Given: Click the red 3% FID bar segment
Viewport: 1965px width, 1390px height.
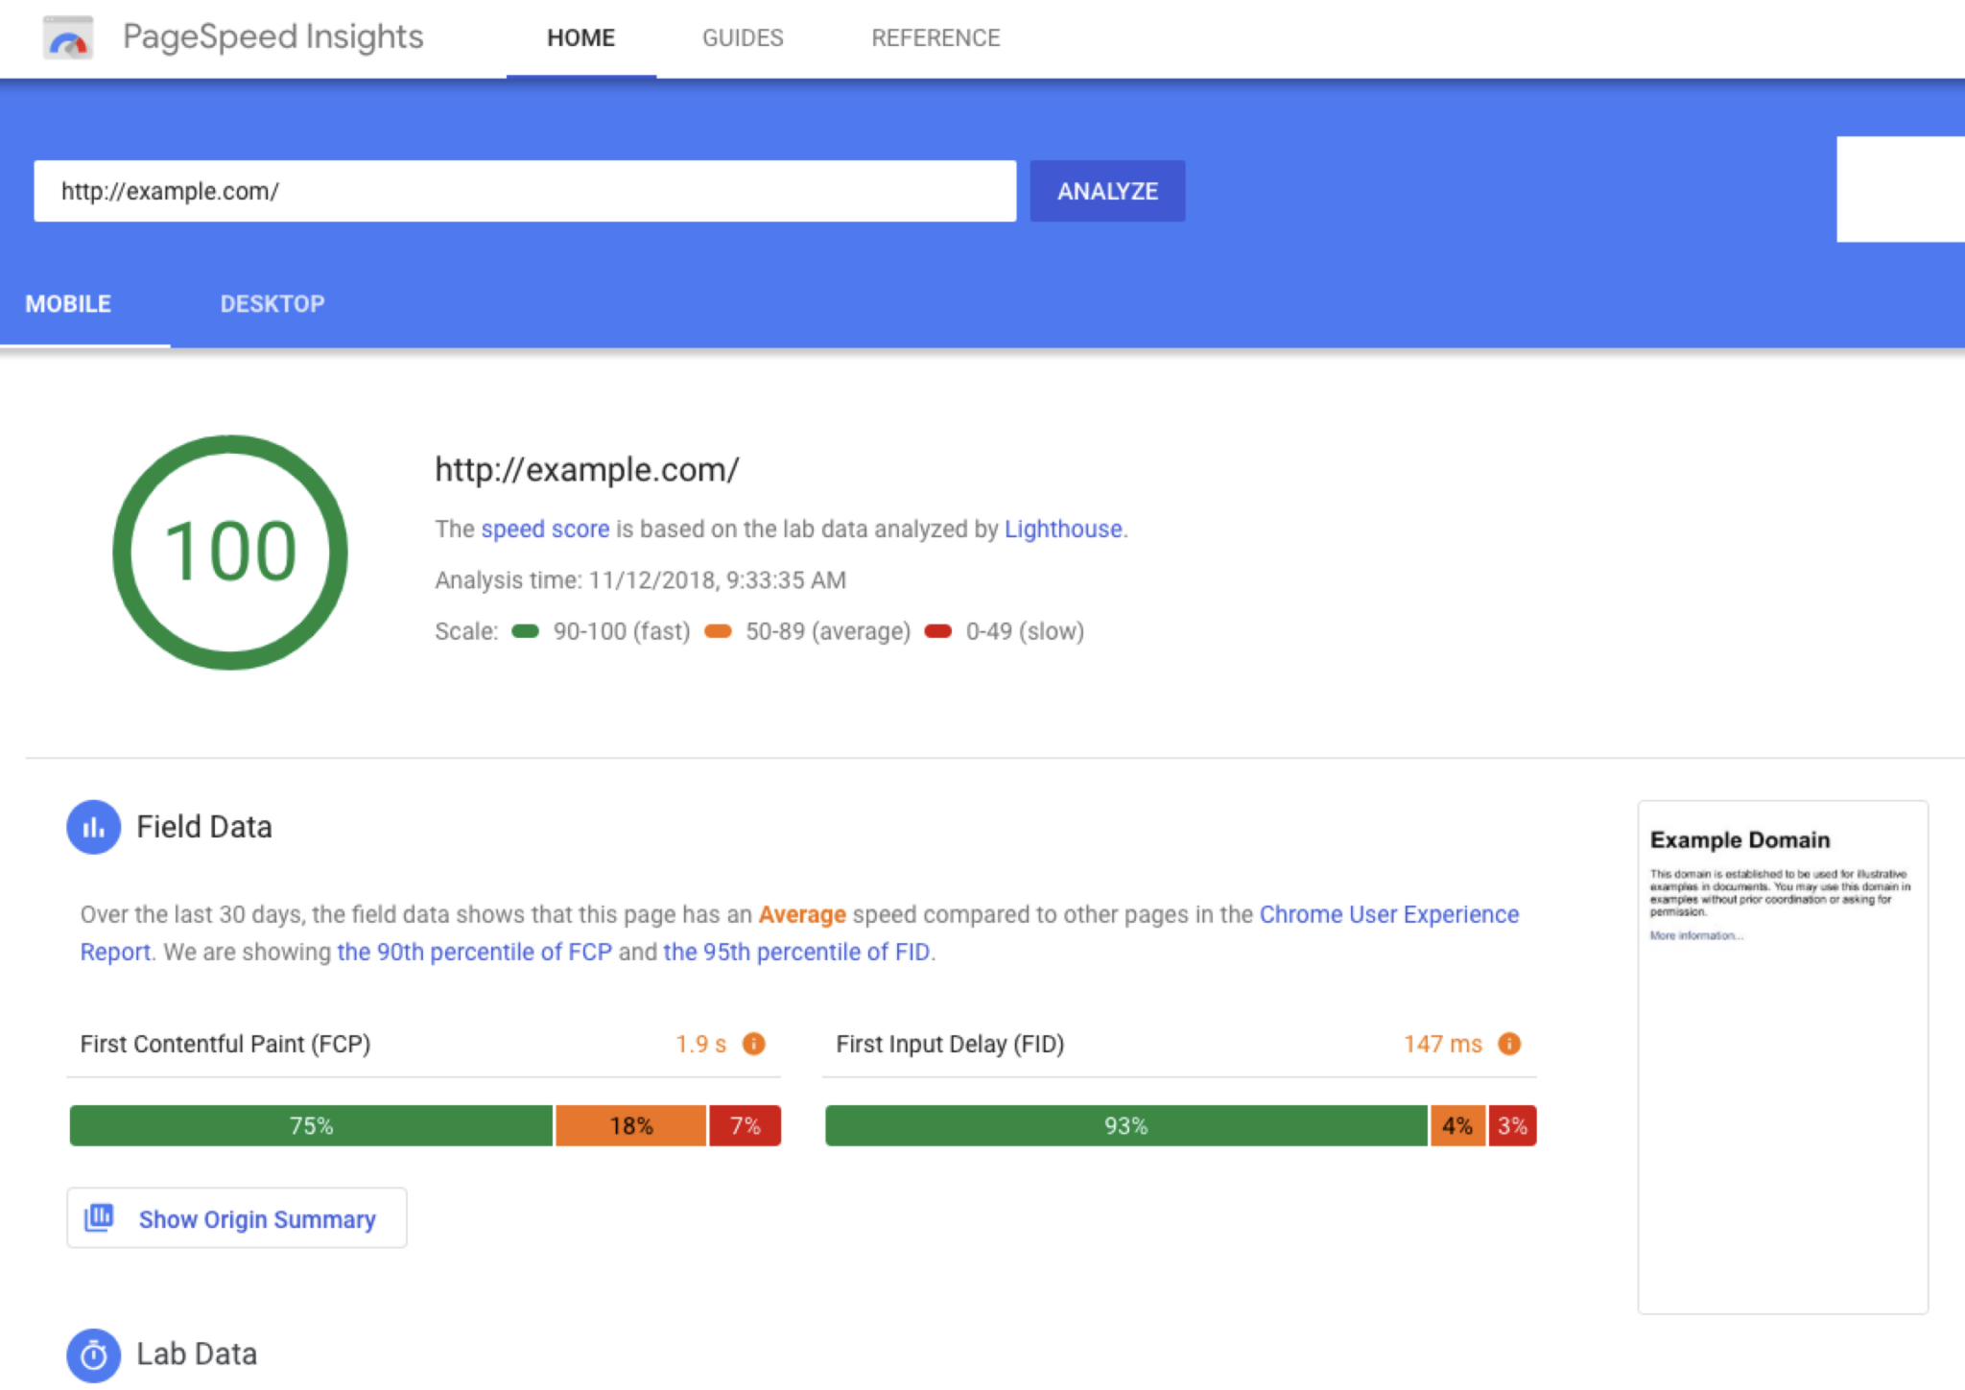Looking at the screenshot, I should coord(1512,1125).
